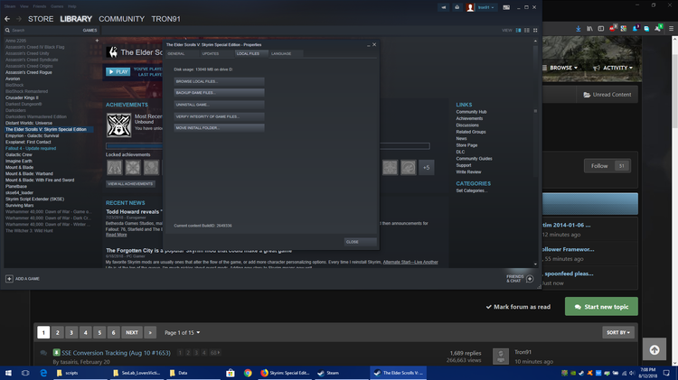Click the +5 locked achievements tile

[x=427, y=168]
